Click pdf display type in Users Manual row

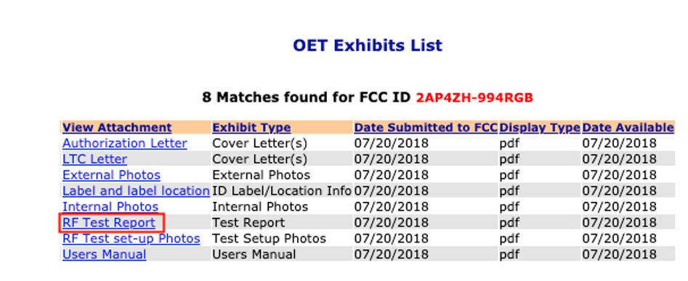point(509,254)
